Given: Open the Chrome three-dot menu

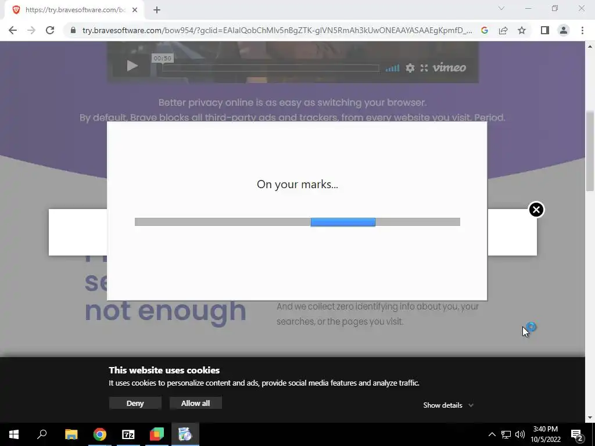Looking at the screenshot, I should pyautogui.click(x=582, y=30).
